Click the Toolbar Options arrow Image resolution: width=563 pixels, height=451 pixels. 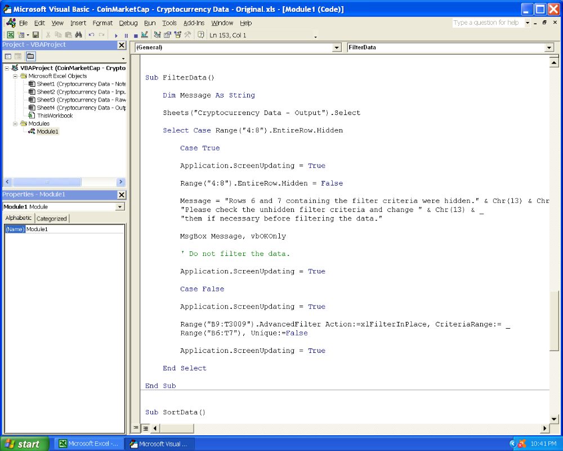316,36
